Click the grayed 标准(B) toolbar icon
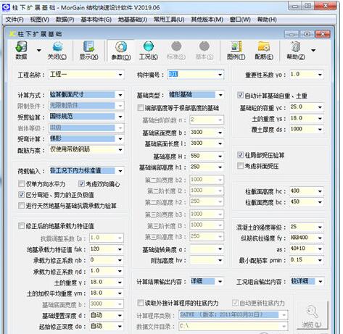The image size is (343, 334). (176, 51)
